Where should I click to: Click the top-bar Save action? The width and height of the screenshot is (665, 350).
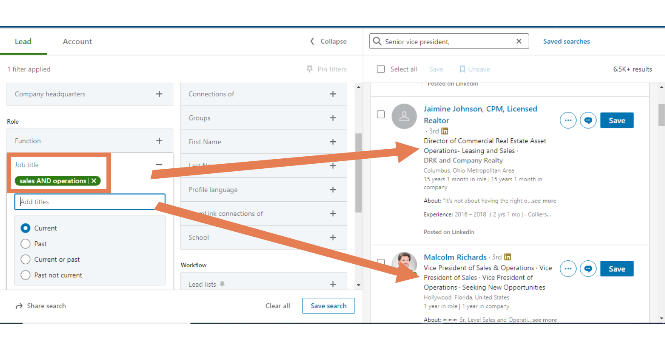tap(436, 69)
